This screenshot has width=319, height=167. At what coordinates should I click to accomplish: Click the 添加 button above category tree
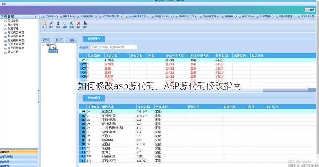click(x=46, y=40)
